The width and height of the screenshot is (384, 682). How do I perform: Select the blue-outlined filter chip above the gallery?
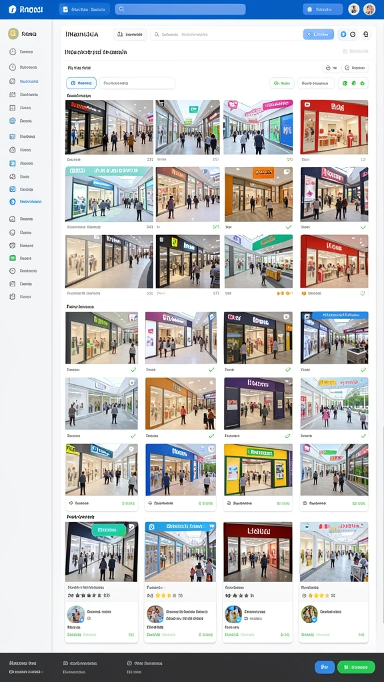coord(81,83)
